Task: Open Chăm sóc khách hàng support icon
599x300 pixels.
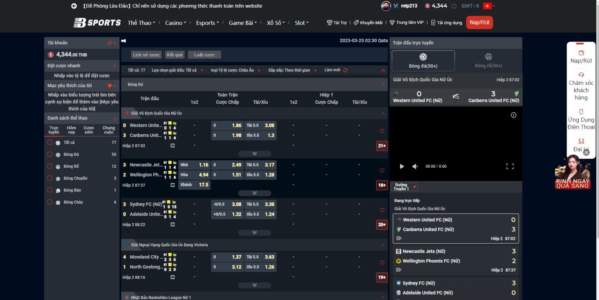Action: click(581, 75)
